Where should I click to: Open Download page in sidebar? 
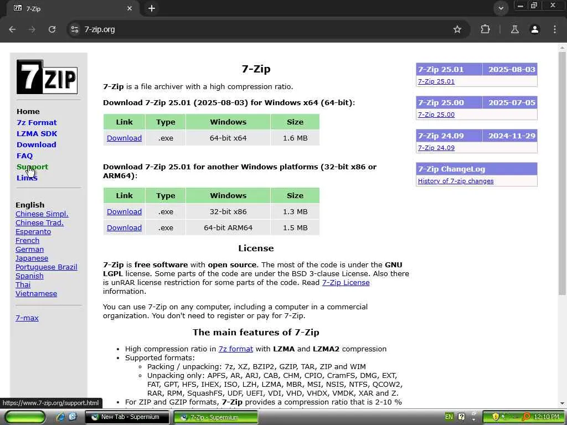pos(36,144)
